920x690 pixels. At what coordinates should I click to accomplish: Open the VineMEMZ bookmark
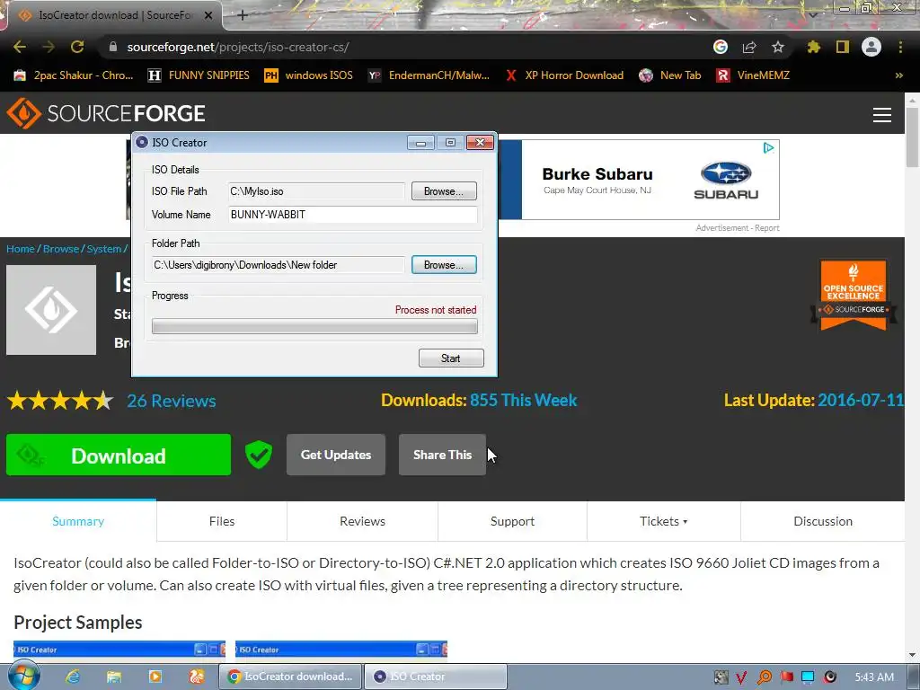(x=753, y=75)
